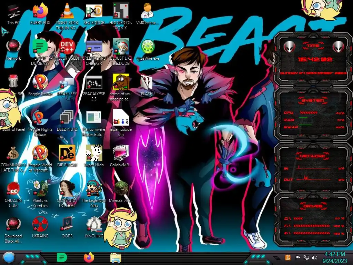Select the UKRAINE radiation icon
This screenshot has height=265, width=353.
pyautogui.click(x=40, y=228)
